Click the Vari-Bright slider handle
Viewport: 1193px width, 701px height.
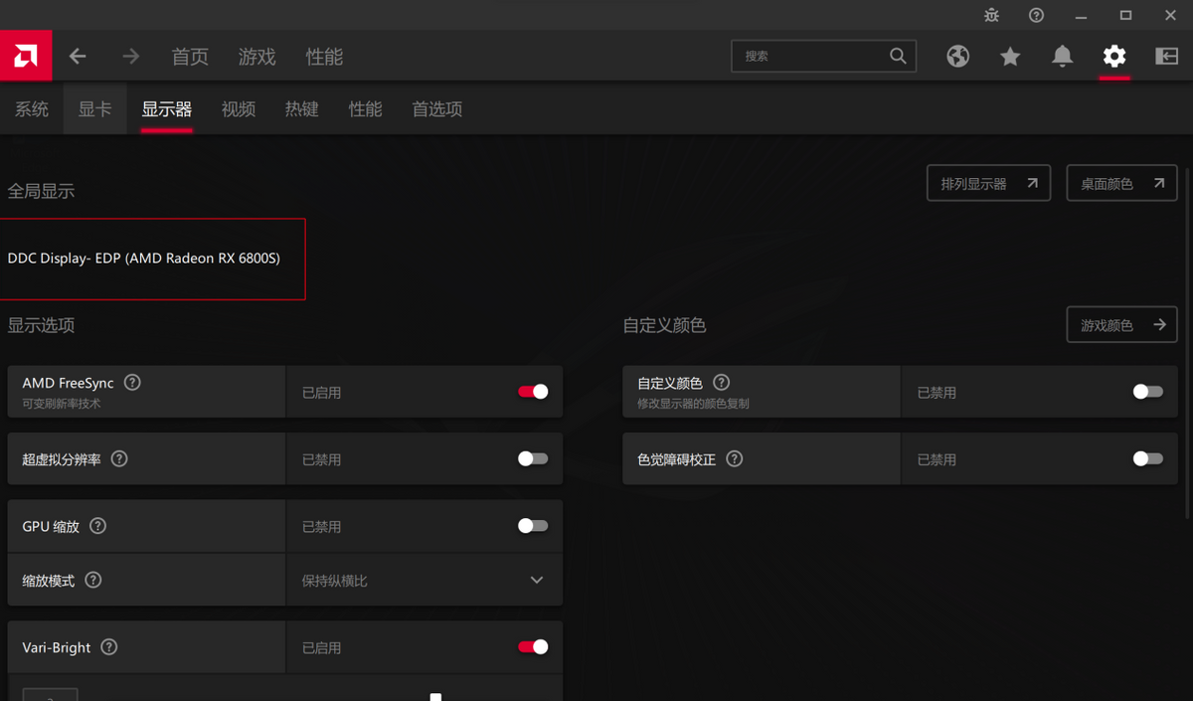pos(435,697)
